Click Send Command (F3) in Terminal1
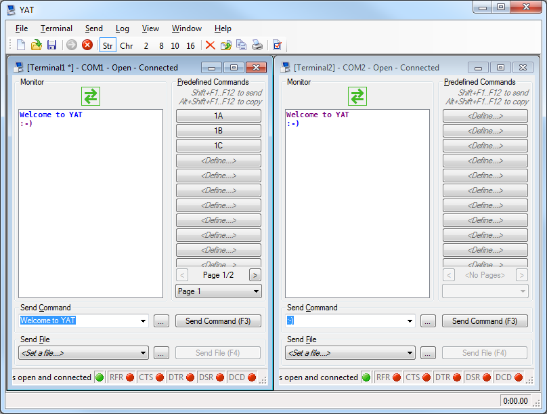The height and width of the screenshot is (414, 547). tap(218, 320)
